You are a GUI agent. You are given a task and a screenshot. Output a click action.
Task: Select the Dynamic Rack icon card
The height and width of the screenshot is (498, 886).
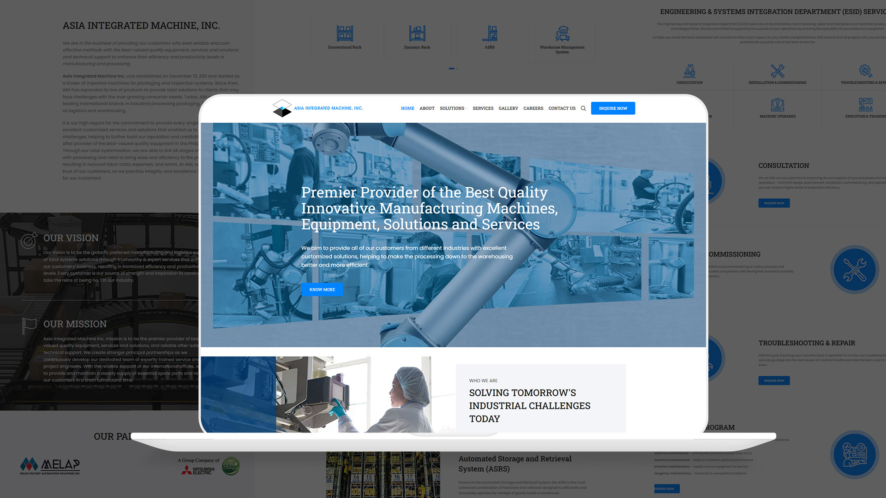point(417,38)
